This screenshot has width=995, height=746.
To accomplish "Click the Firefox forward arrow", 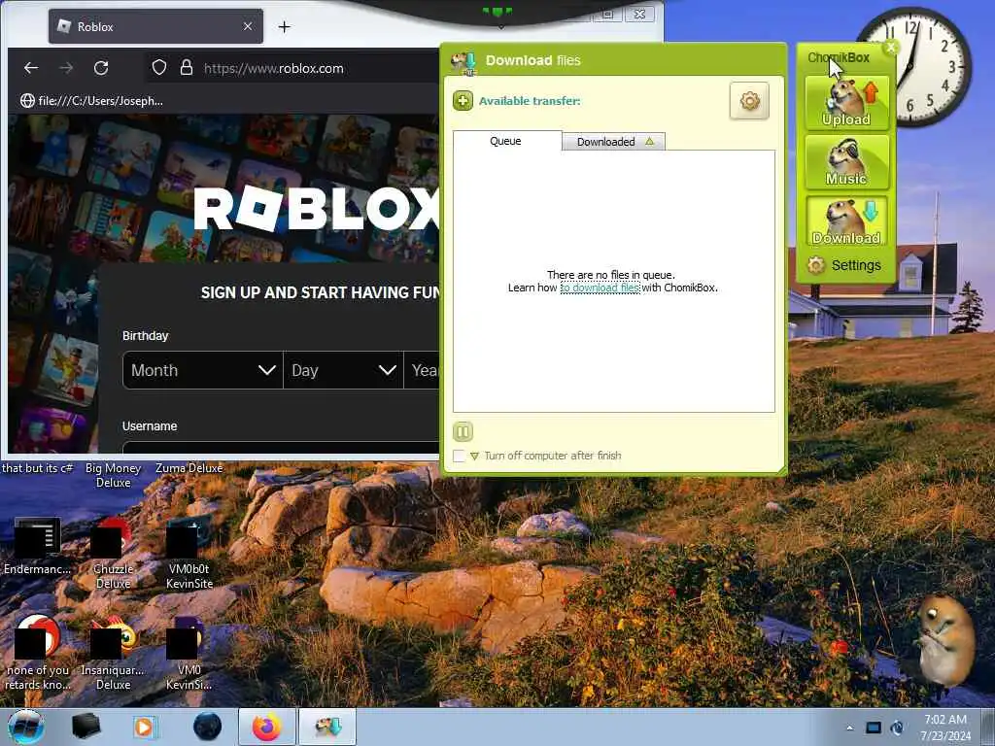I will click(x=66, y=68).
